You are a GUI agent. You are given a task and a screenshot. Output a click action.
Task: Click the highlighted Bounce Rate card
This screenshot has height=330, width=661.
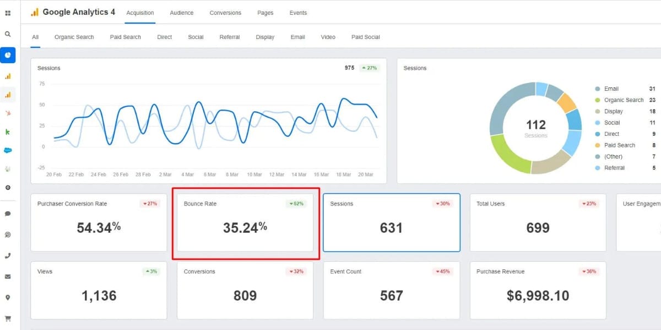(x=245, y=223)
